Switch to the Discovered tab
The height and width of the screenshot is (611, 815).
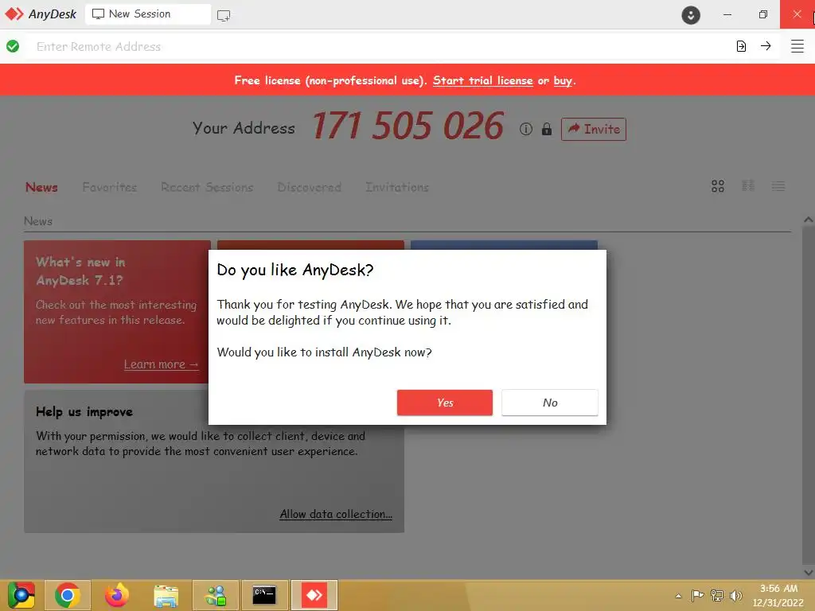(x=310, y=187)
